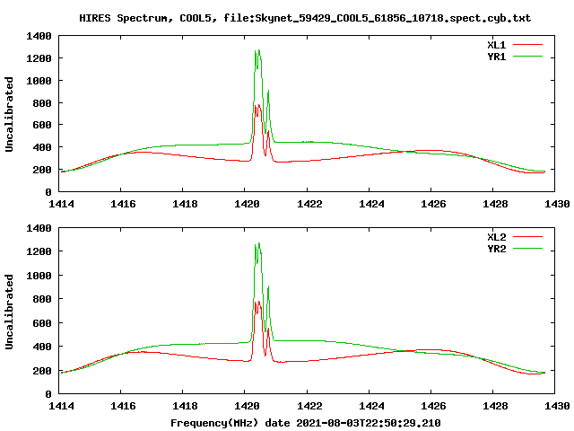This screenshot has width=574, height=431.
Task: Click the green YR1 peak near 1270
Action: (x=257, y=51)
